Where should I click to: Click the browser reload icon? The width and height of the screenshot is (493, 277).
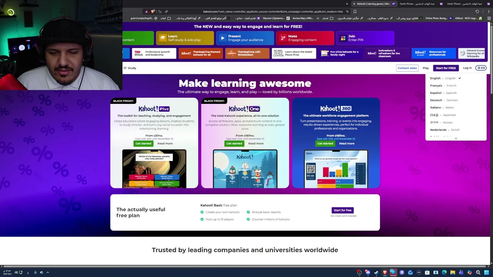pyautogui.click(x=477, y=12)
